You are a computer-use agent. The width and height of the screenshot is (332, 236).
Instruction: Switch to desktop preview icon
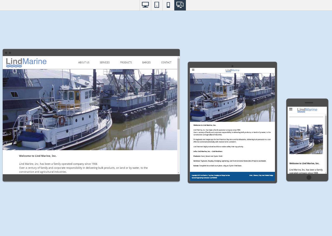click(145, 5)
